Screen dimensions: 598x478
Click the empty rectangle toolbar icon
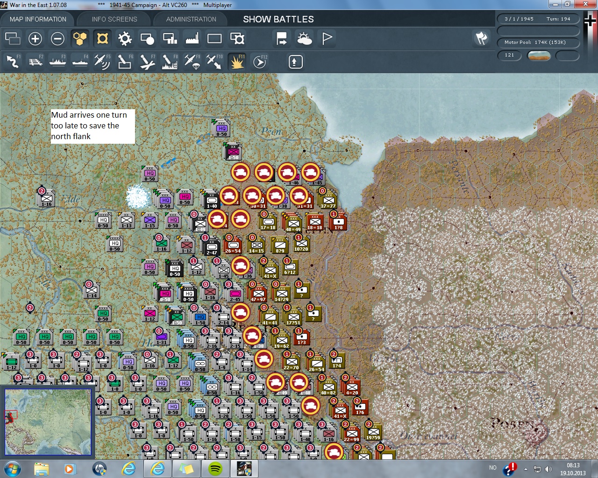tap(214, 38)
